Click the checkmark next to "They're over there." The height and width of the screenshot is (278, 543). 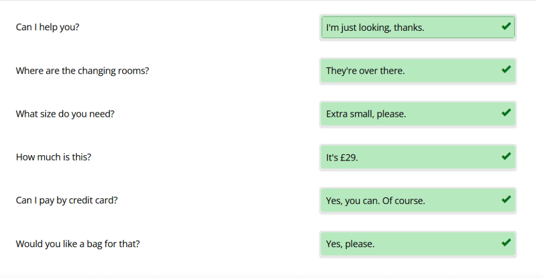(506, 69)
